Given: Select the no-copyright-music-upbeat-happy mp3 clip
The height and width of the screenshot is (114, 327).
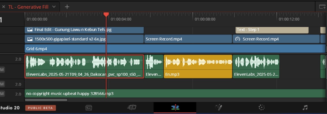Looking at the screenshot, I should 175,94.
